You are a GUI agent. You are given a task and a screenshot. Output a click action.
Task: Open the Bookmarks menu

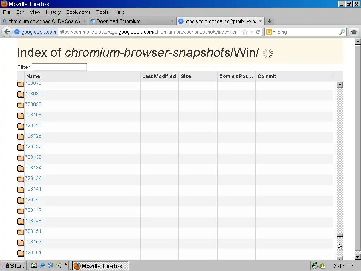[x=78, y=12]
